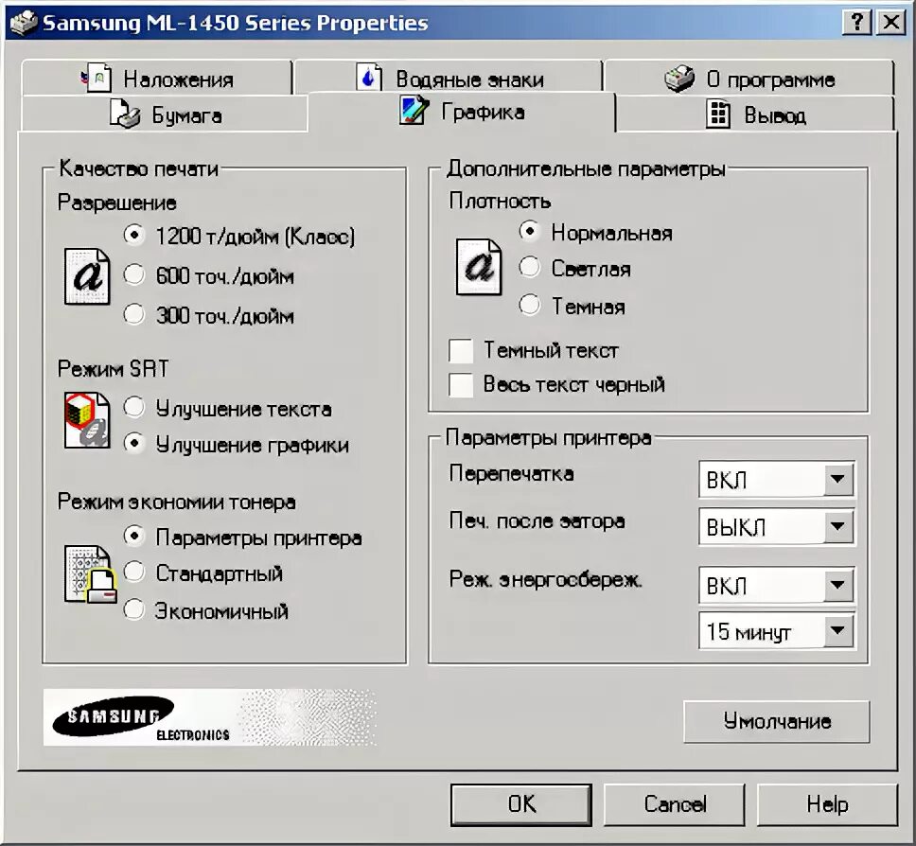Click the toner save mode printer icon
This screenshot has width=916, height=846.
91,574
